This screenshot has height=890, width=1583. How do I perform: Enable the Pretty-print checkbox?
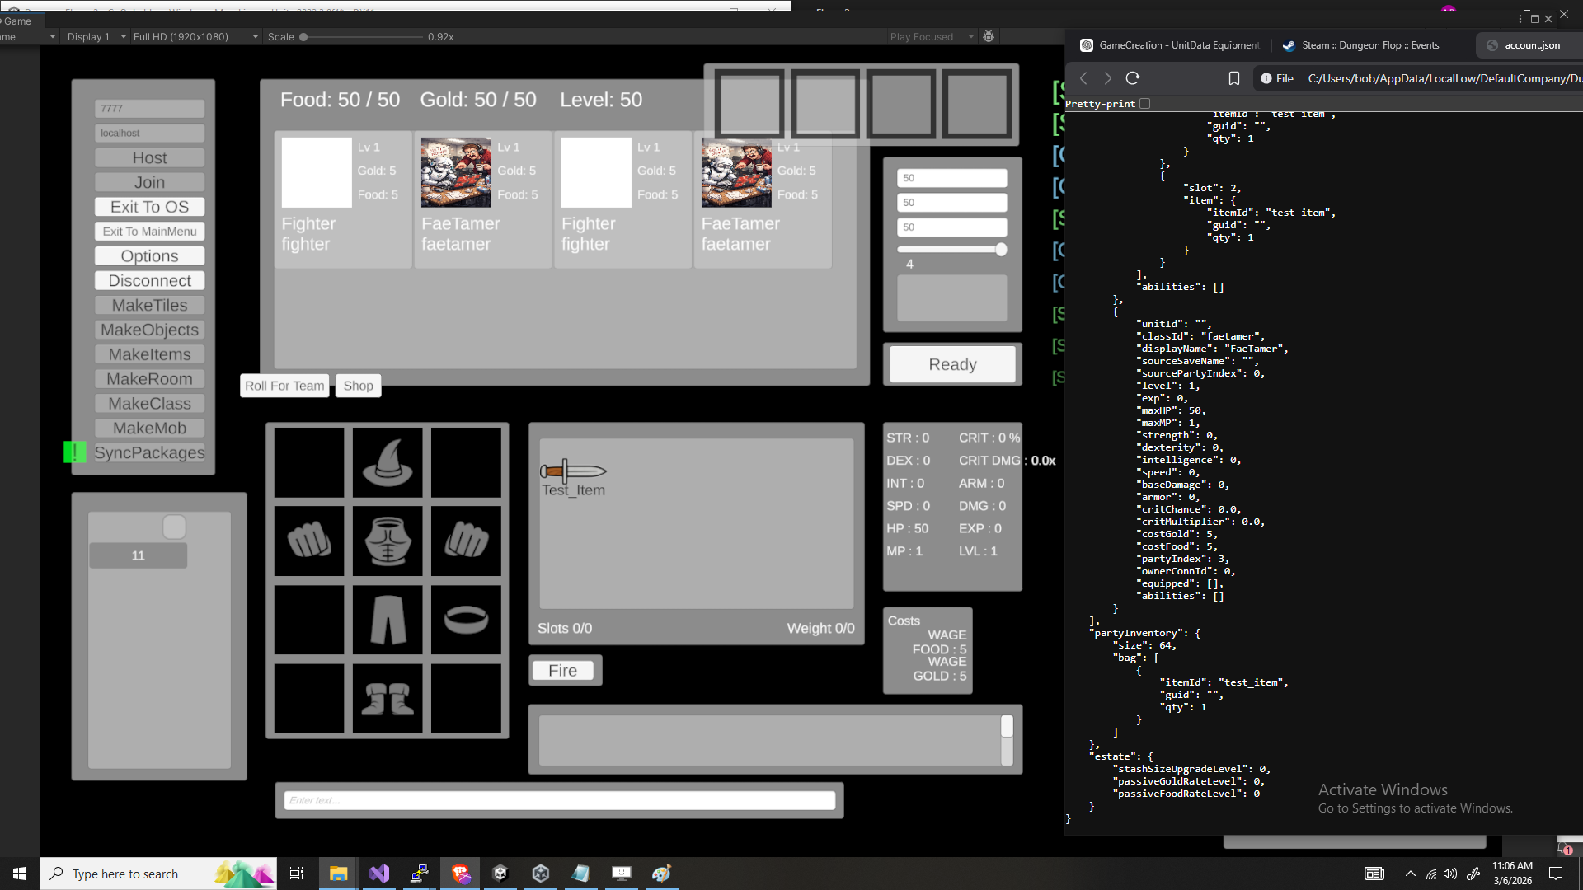tap(1144, 104)
